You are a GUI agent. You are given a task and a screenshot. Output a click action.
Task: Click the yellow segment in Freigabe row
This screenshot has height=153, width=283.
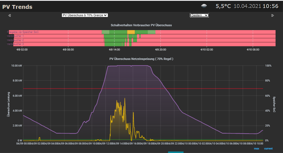(131, 32)
